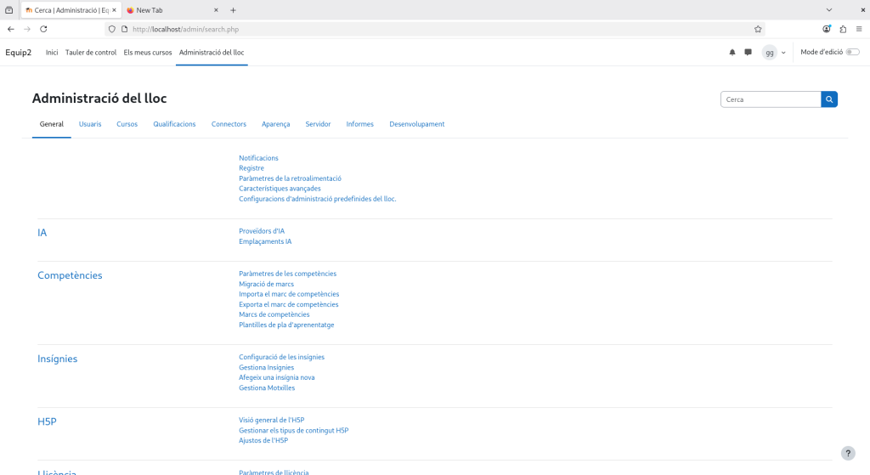Open the notifications bell icon
Image resolution: width=870 pixels, height=475 pixels.
pos(732,53)
